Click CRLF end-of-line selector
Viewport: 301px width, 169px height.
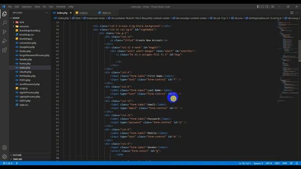[x=277, y=163]
